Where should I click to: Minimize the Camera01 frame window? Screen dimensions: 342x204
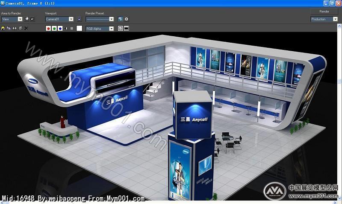tap(326, 3)
